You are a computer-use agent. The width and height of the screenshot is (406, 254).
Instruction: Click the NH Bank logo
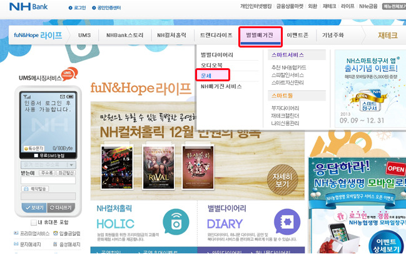point(29,7)
